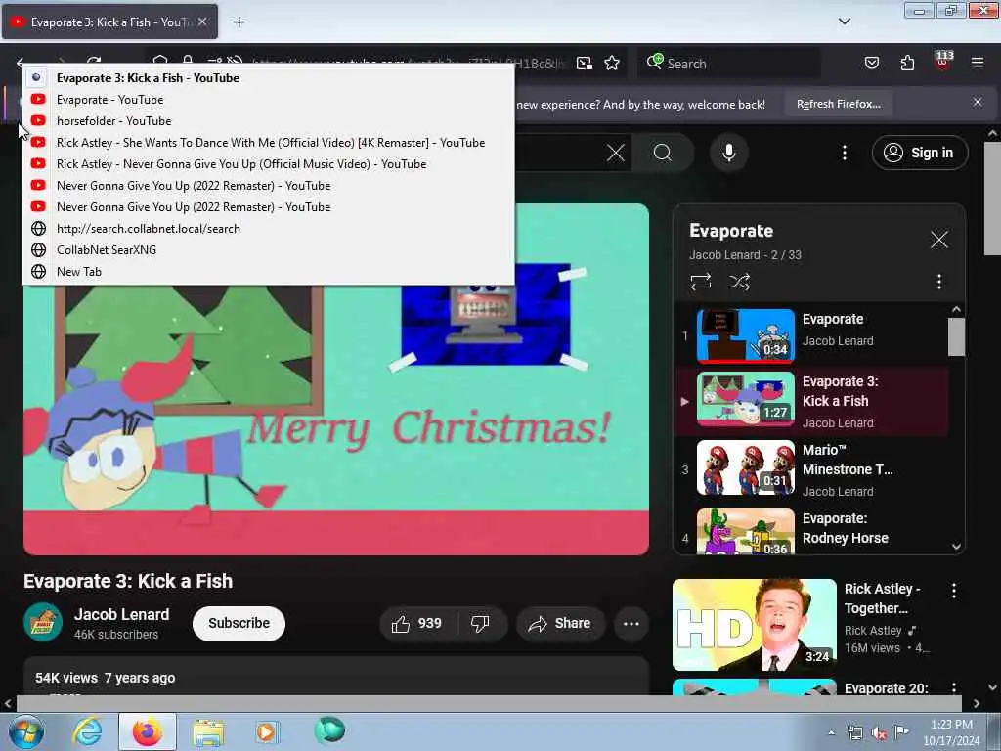Open Windows Start menu orb
The height and width of the screenshot is (751, 1001).
pyautogui.click(x=25, y=732)
